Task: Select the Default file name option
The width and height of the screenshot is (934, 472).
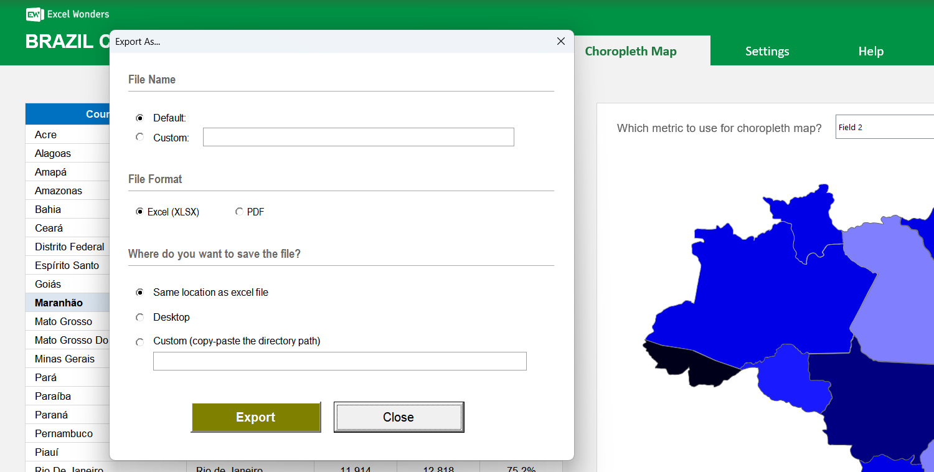Action: click(x=139, y=118)
